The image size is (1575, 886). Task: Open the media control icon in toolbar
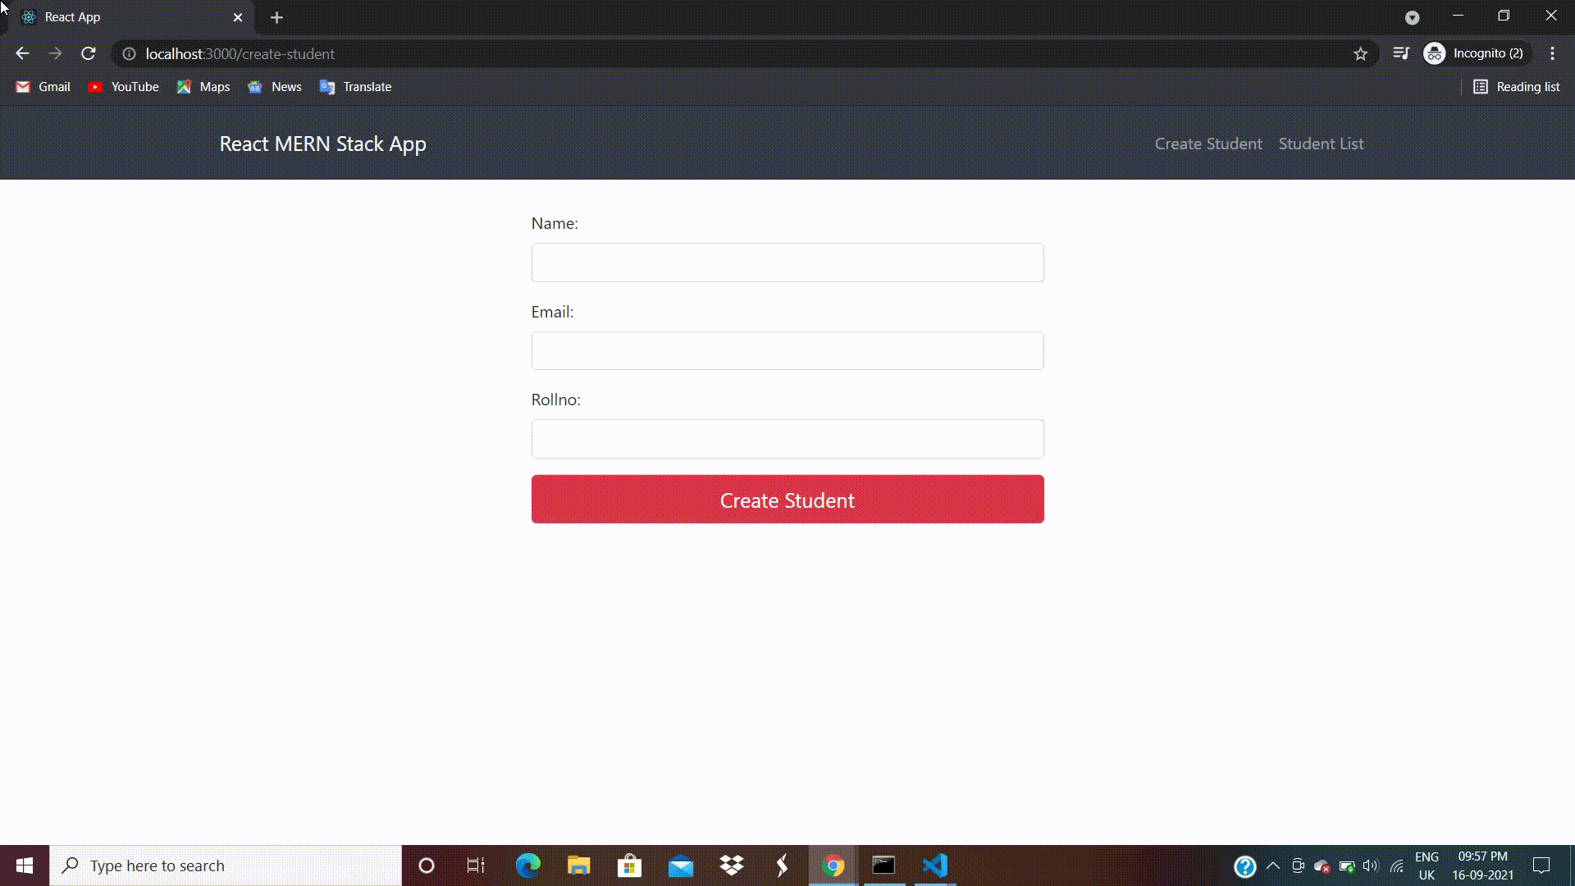pyautogui.click(x=1401, y=54)
